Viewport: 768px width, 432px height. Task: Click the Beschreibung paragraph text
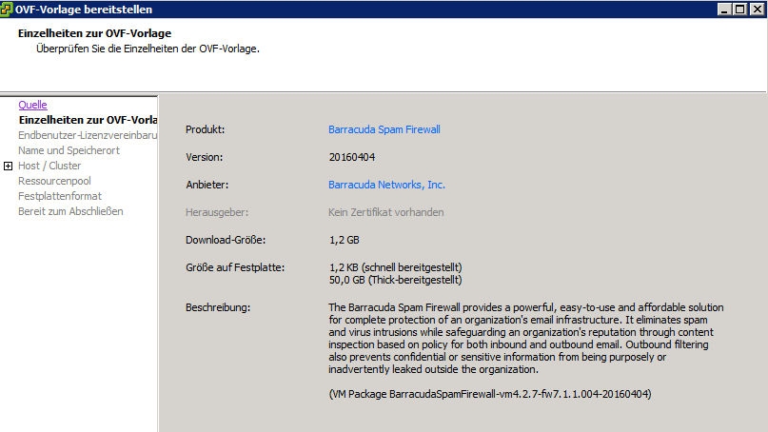[525, 339]
